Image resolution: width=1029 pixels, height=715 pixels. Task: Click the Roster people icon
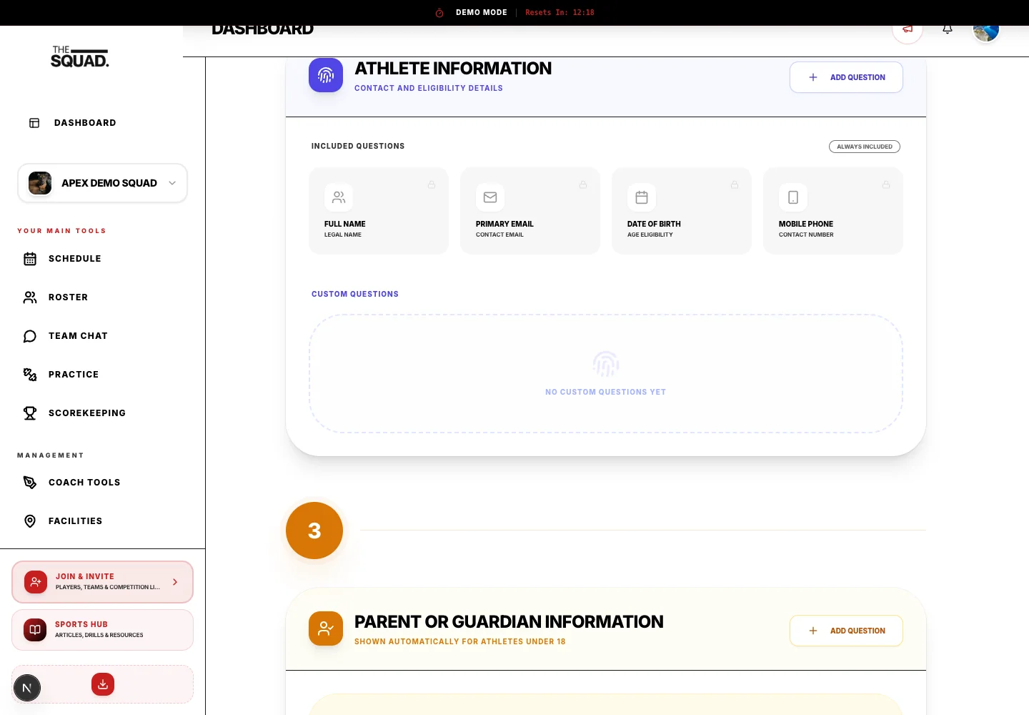point(30,297)
